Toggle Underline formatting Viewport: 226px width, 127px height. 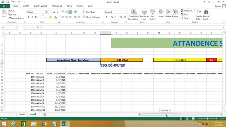point(36,17)
